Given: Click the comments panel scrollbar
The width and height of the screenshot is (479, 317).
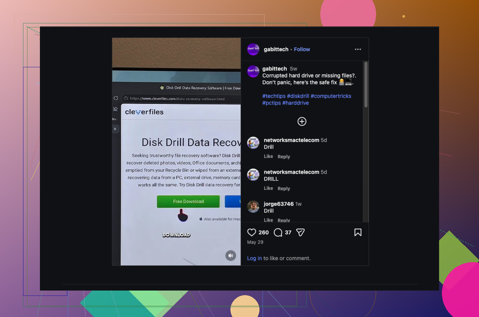Looking at the screenshot, I should pyautogui.click(x=366, y=85).
